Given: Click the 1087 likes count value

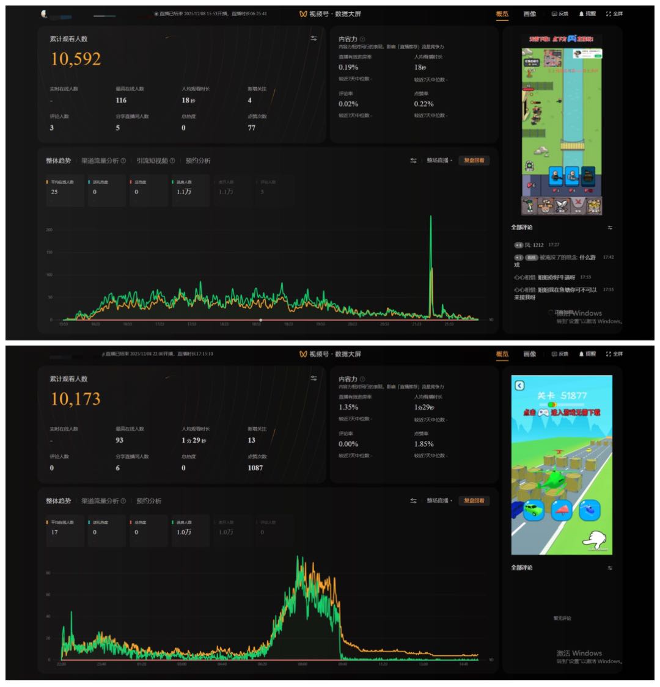Looking at the screenshot, I should tap(255, 468).
